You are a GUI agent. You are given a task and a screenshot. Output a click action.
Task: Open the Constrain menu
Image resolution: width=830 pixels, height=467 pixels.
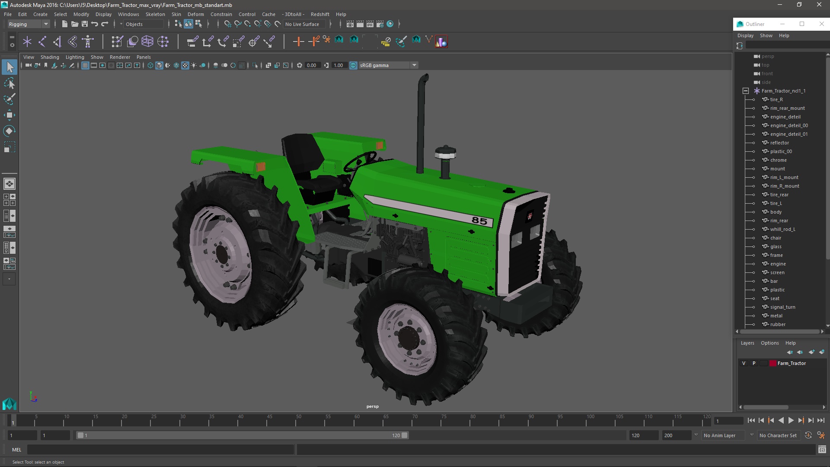point(221,14)
